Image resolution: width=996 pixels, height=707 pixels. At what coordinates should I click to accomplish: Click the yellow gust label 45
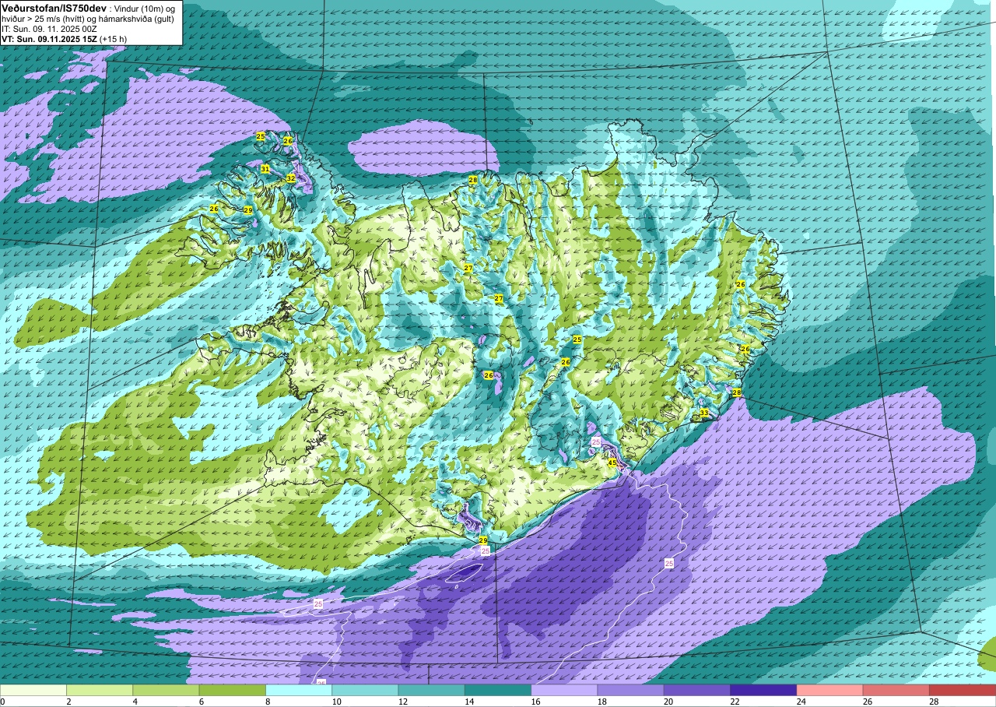[612, 463]
